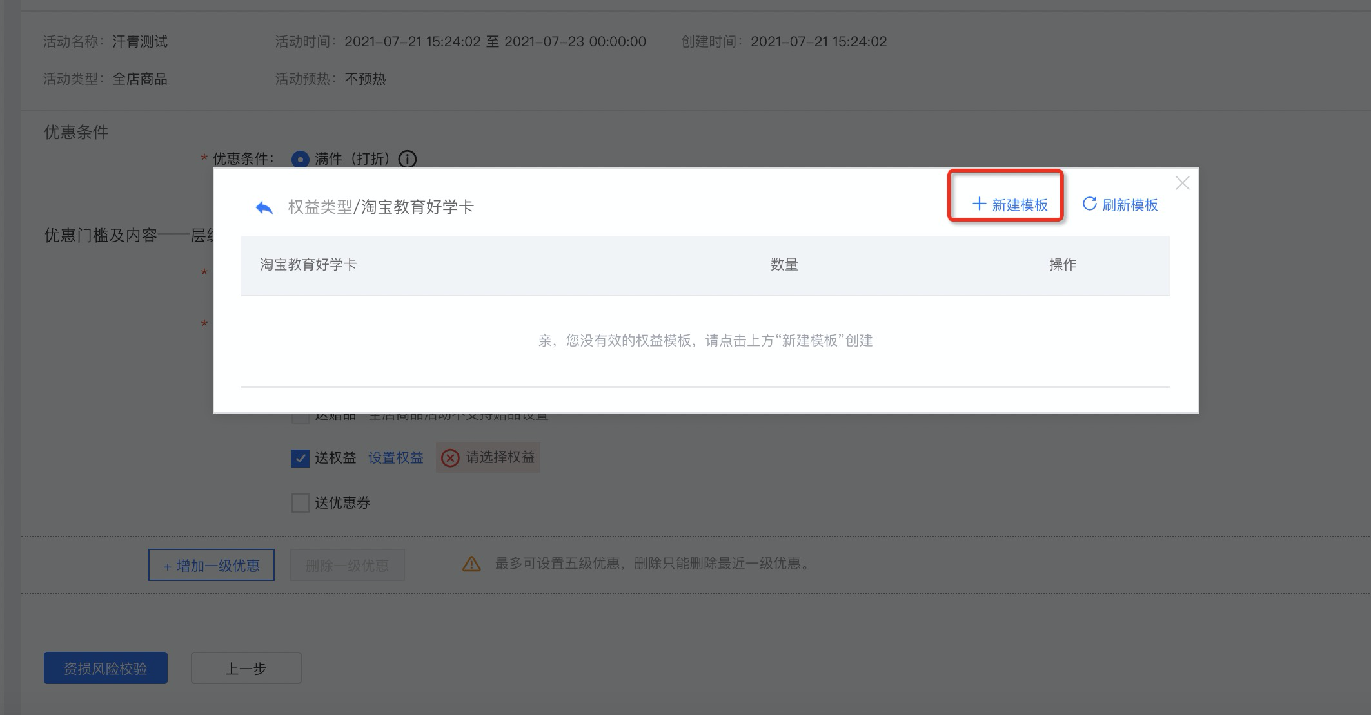Image resolution: width=1371 pixels, height=715 pixels.
Task: Click the 增加一级优惠 button
Action: coord(212,566)
